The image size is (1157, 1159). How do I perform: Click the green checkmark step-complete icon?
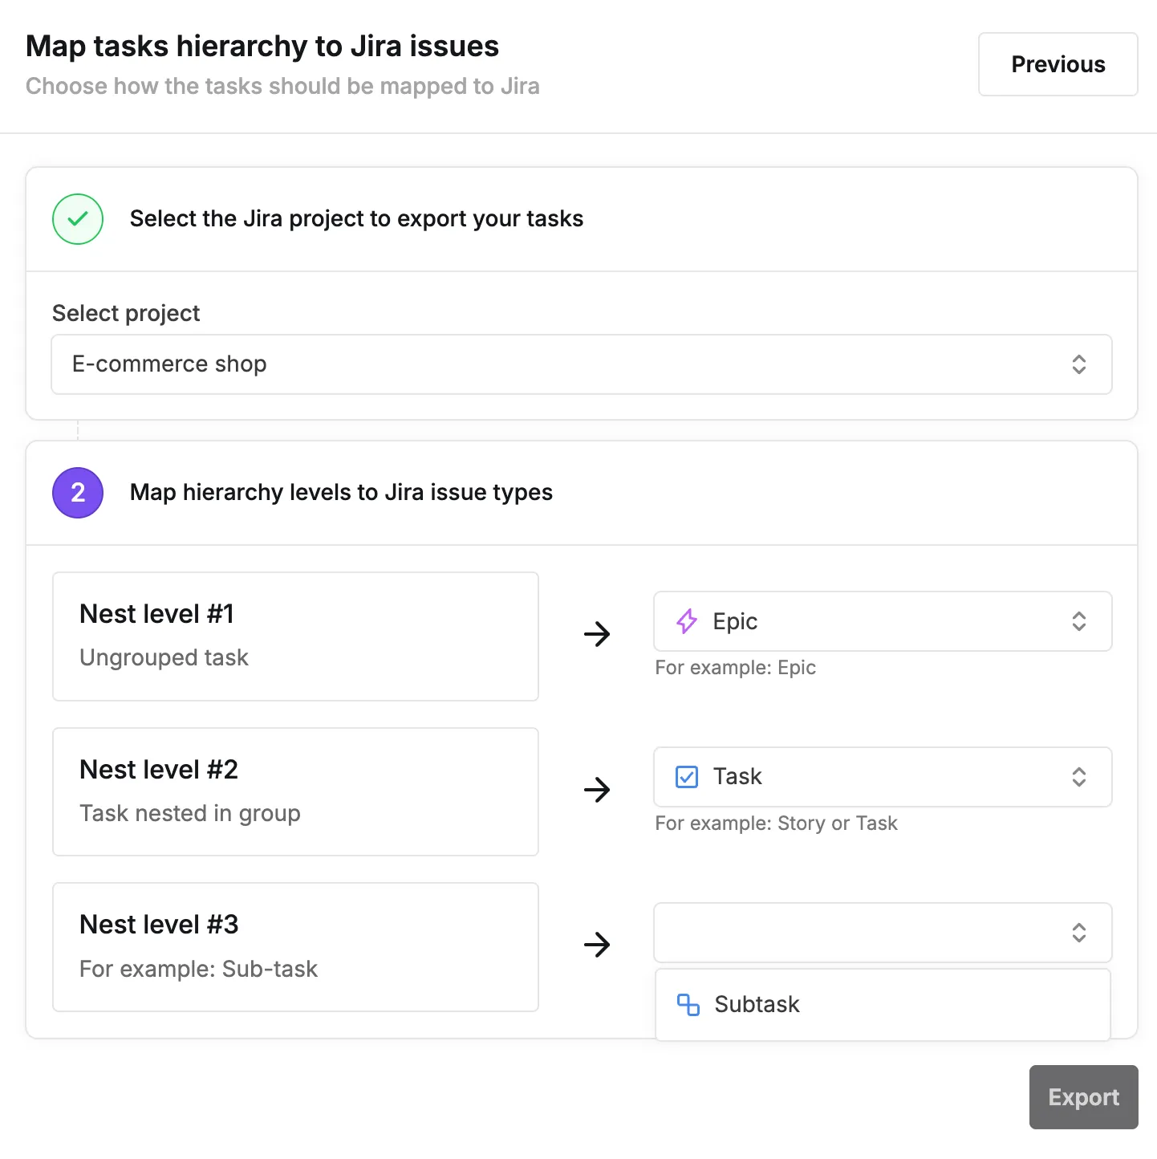click(x=78, y=219)
